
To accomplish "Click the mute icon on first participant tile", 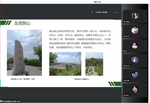I will [x=124, y=22].
